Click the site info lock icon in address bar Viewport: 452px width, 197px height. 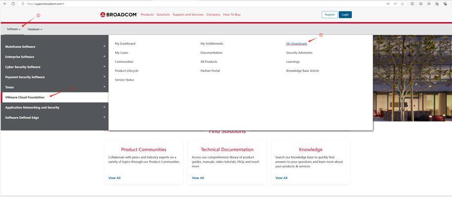(23, 4)
